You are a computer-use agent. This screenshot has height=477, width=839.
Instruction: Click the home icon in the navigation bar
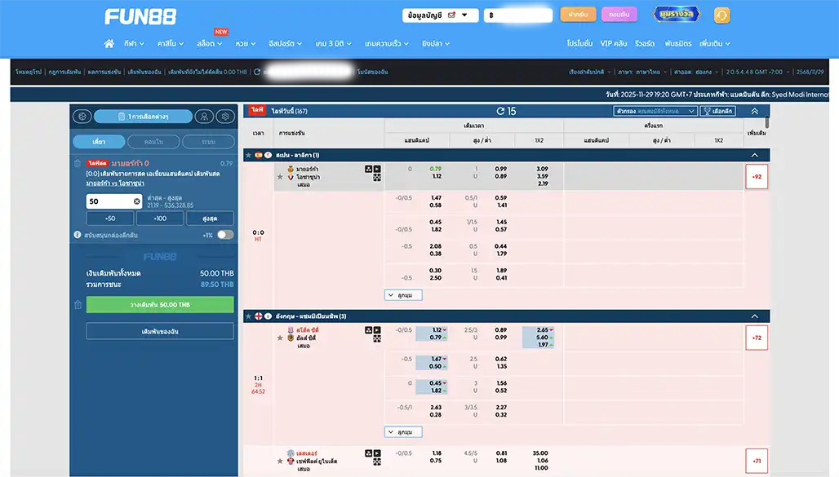(109, 42)
